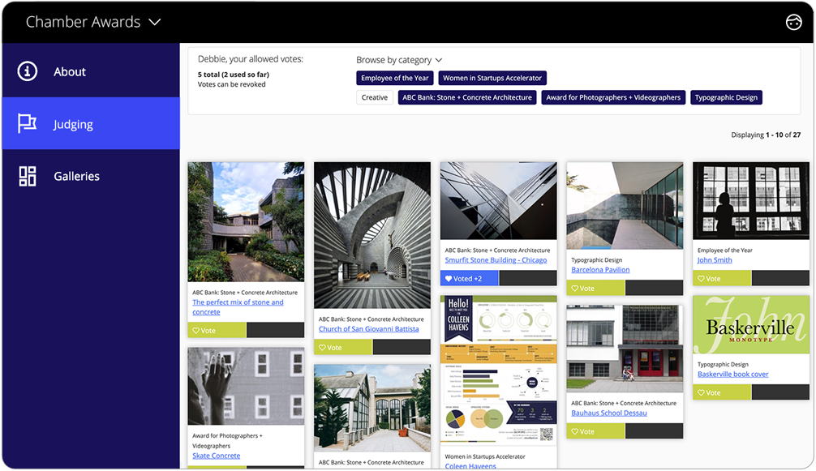Select the Creative category filter
Image resolution: width=816 pixels, height=471 pixels.
tap(375, 97)
